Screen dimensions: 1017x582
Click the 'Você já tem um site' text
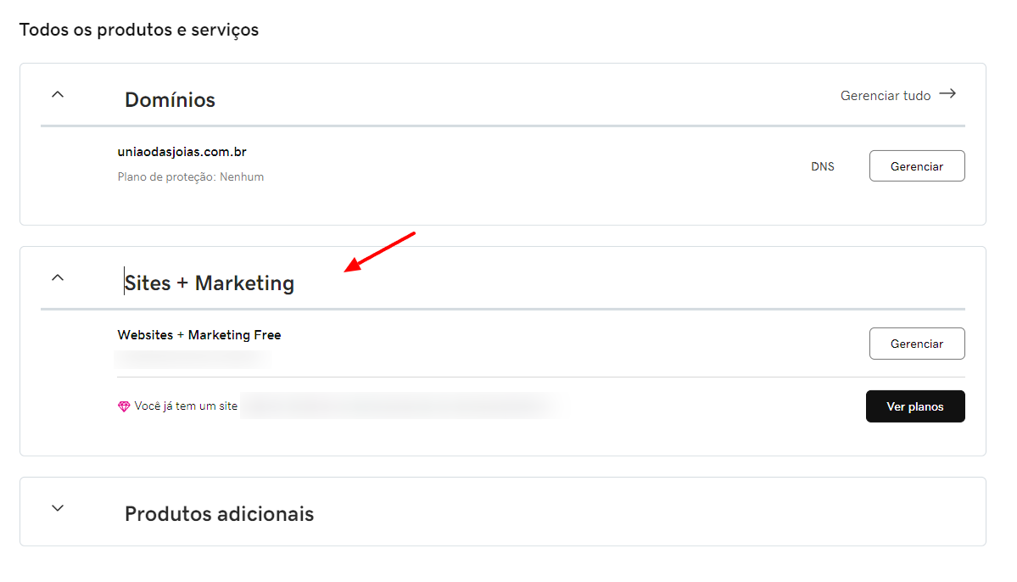click(186, 407)
